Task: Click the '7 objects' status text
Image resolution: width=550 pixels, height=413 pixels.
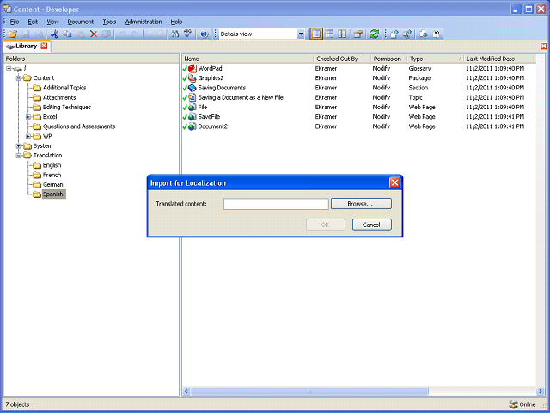Action: tap(17, 404)
